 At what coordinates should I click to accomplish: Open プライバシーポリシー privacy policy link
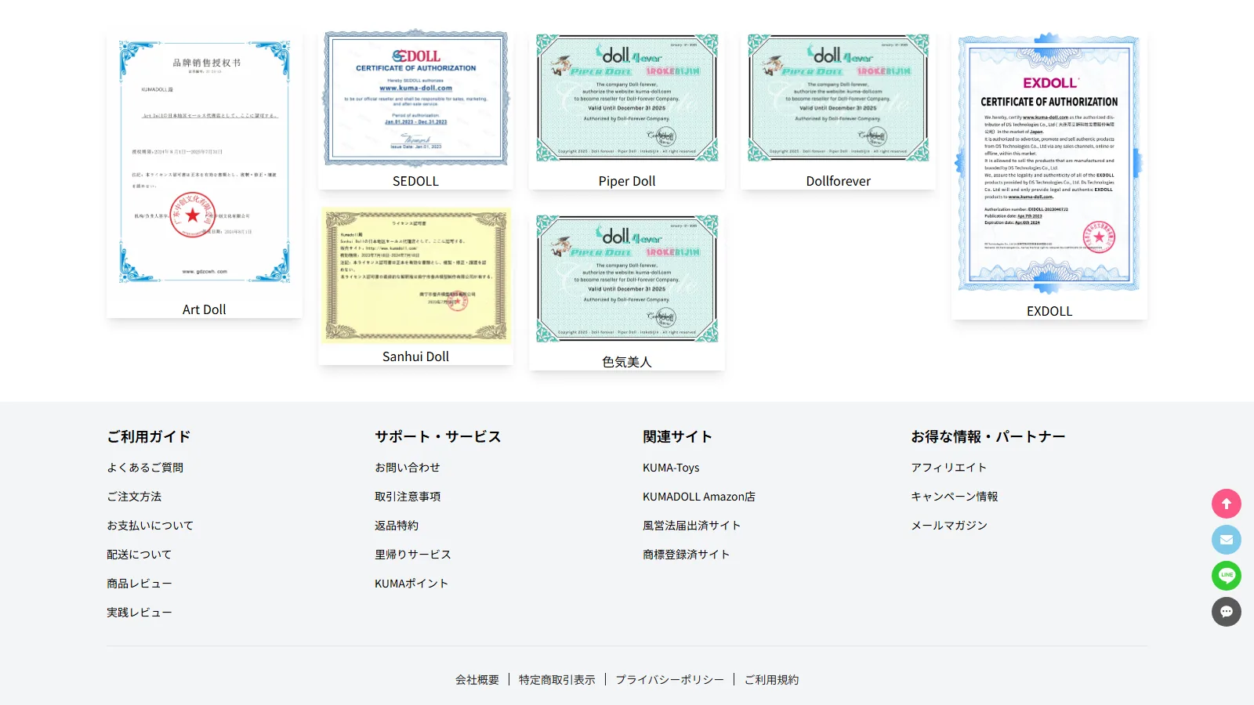click(670, 680)
